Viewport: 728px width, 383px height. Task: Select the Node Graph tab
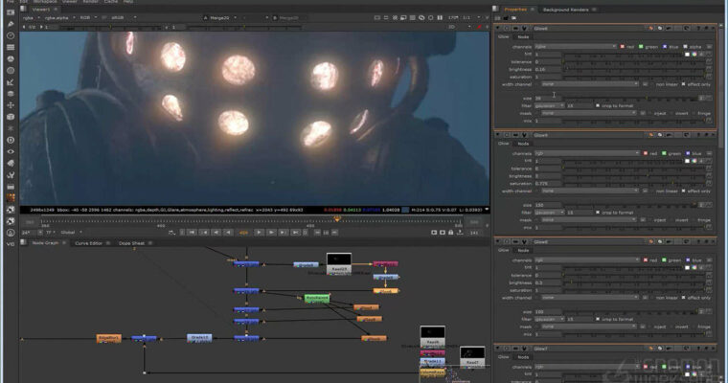(x=45, y=243)
